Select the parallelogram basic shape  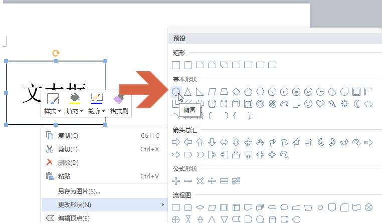coord(212,92)
